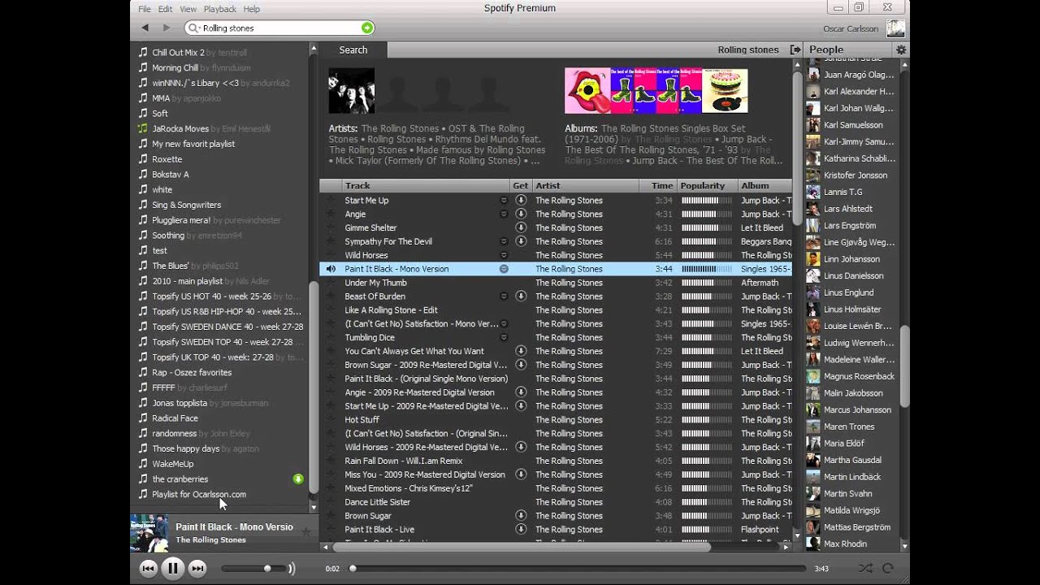Select the Search tab

(x=353, y=50)
